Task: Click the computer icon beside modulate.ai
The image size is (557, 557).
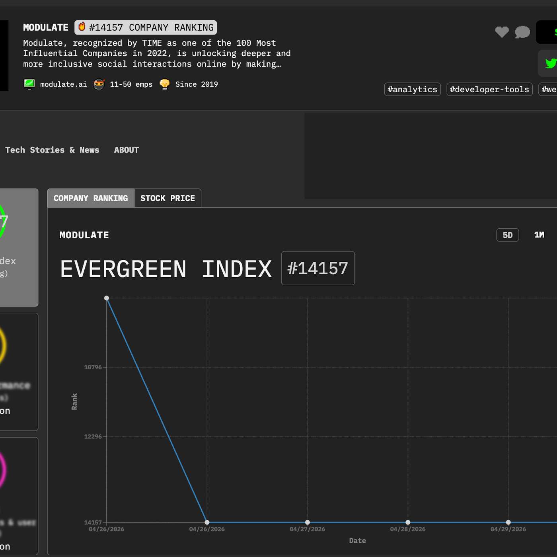Action: (x=29, y=84)
